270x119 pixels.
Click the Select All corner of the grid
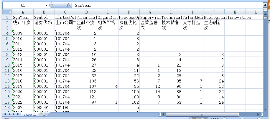[x=7, y=12]
